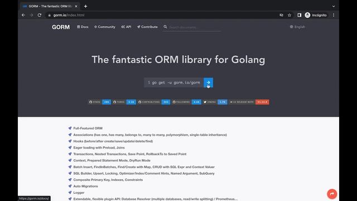Go back with browser back arrow
Image resolution: width=357 pixels, height=201 pixels.
coord(23,15)
